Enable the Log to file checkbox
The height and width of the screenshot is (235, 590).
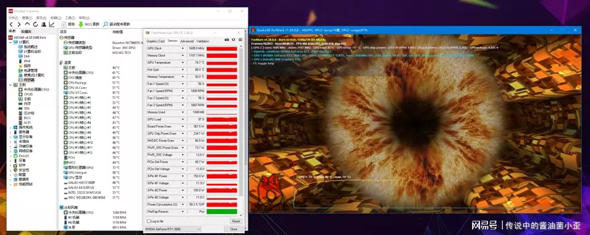[x=148, y=221]
